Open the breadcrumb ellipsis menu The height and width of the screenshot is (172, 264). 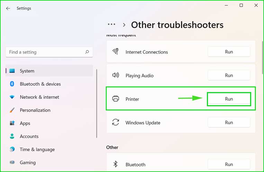[x=111, y=24]
